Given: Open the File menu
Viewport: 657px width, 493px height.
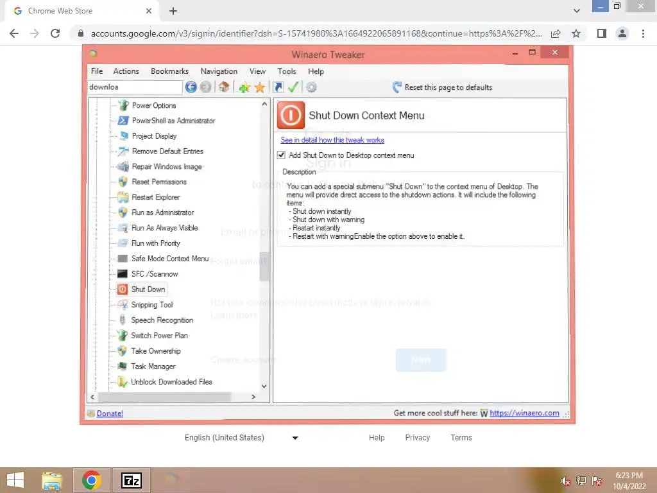Looking at the screenshot, I should pyautogui.click(x=97, y=71).
